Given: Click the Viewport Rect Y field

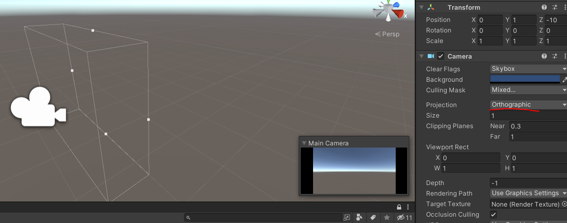Looking at the screenshot, I should pos(539,158).
